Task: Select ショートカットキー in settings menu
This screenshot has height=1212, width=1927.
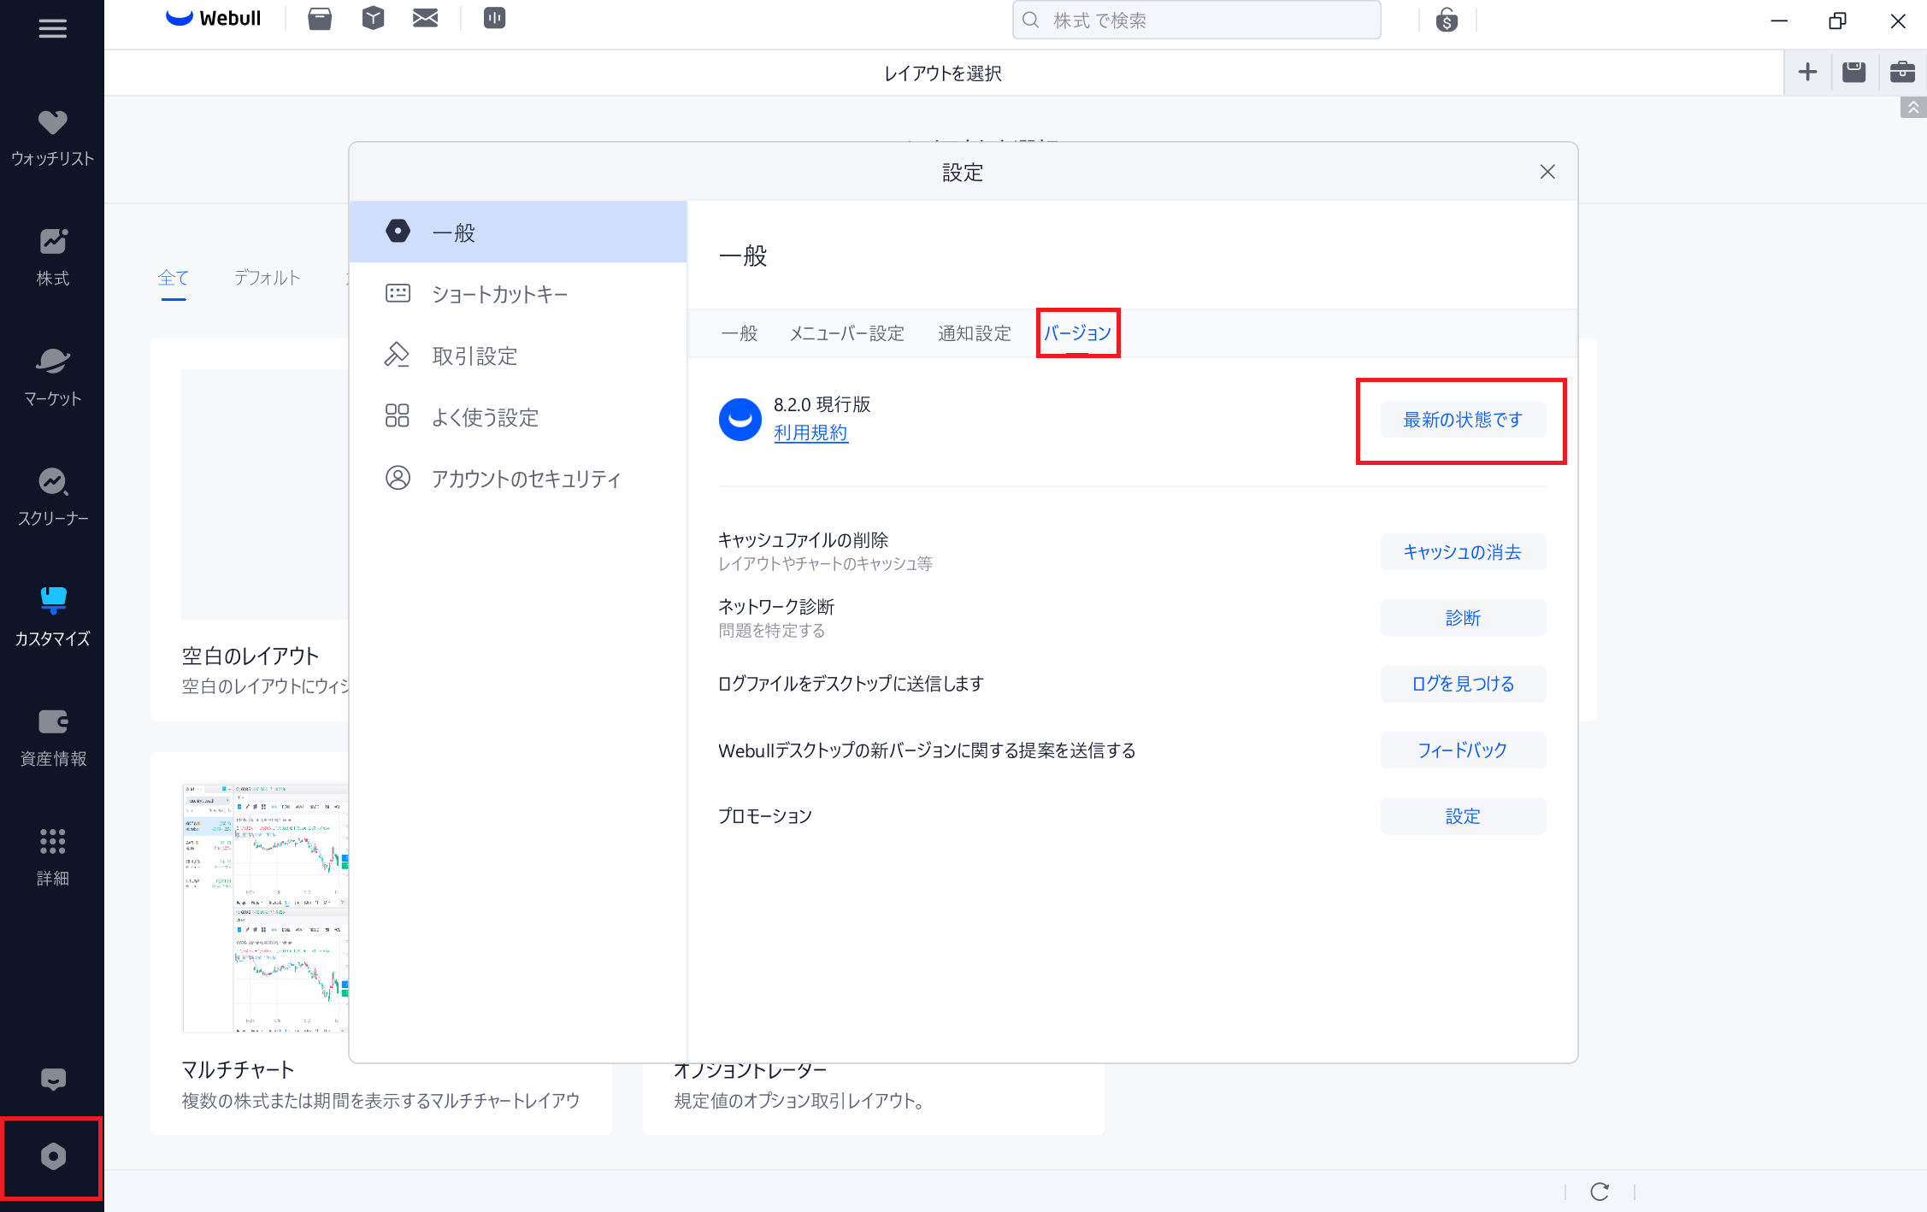Action: 499,294
